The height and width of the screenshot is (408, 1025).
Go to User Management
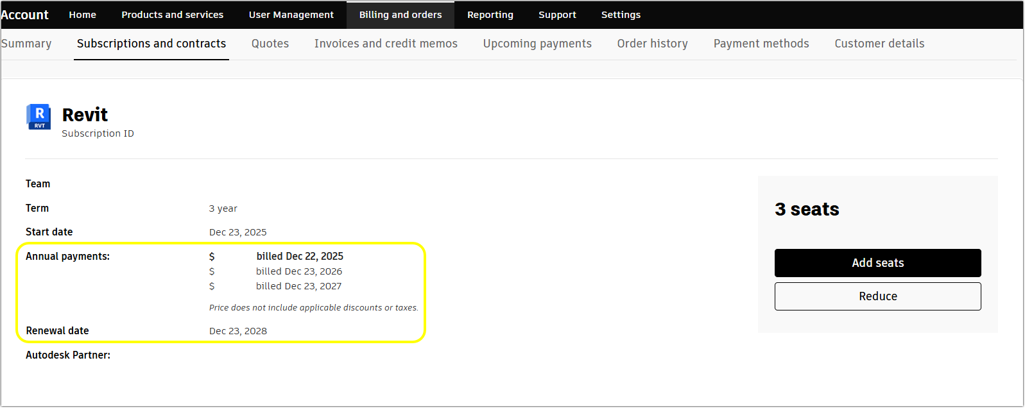(x=291, y=15)
